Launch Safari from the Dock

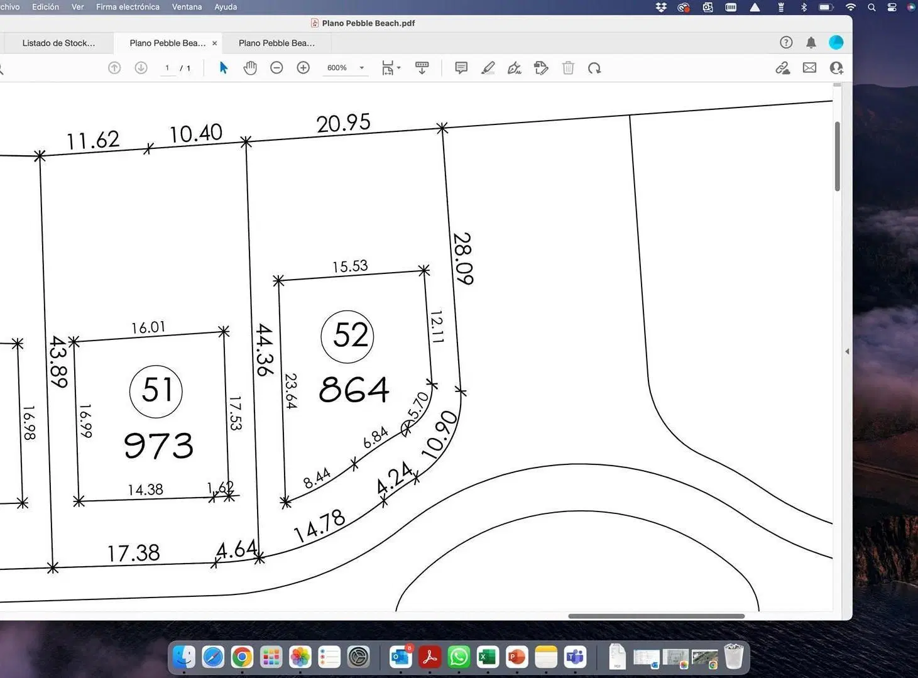click(x=213, y=657)
